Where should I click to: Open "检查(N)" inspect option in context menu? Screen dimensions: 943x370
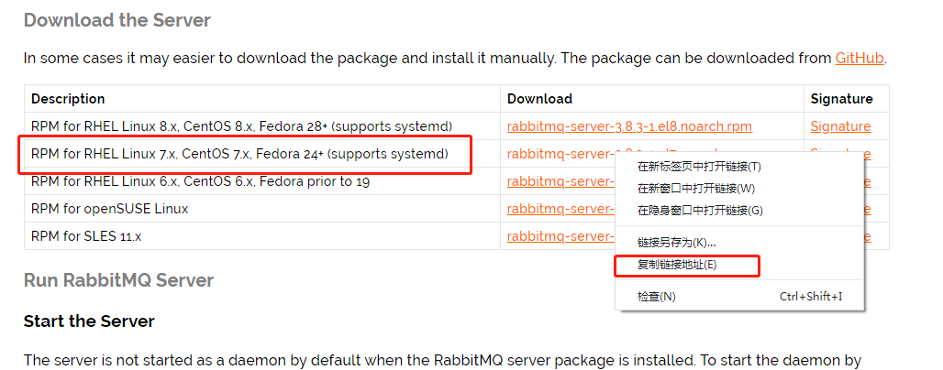coord(656,297)
